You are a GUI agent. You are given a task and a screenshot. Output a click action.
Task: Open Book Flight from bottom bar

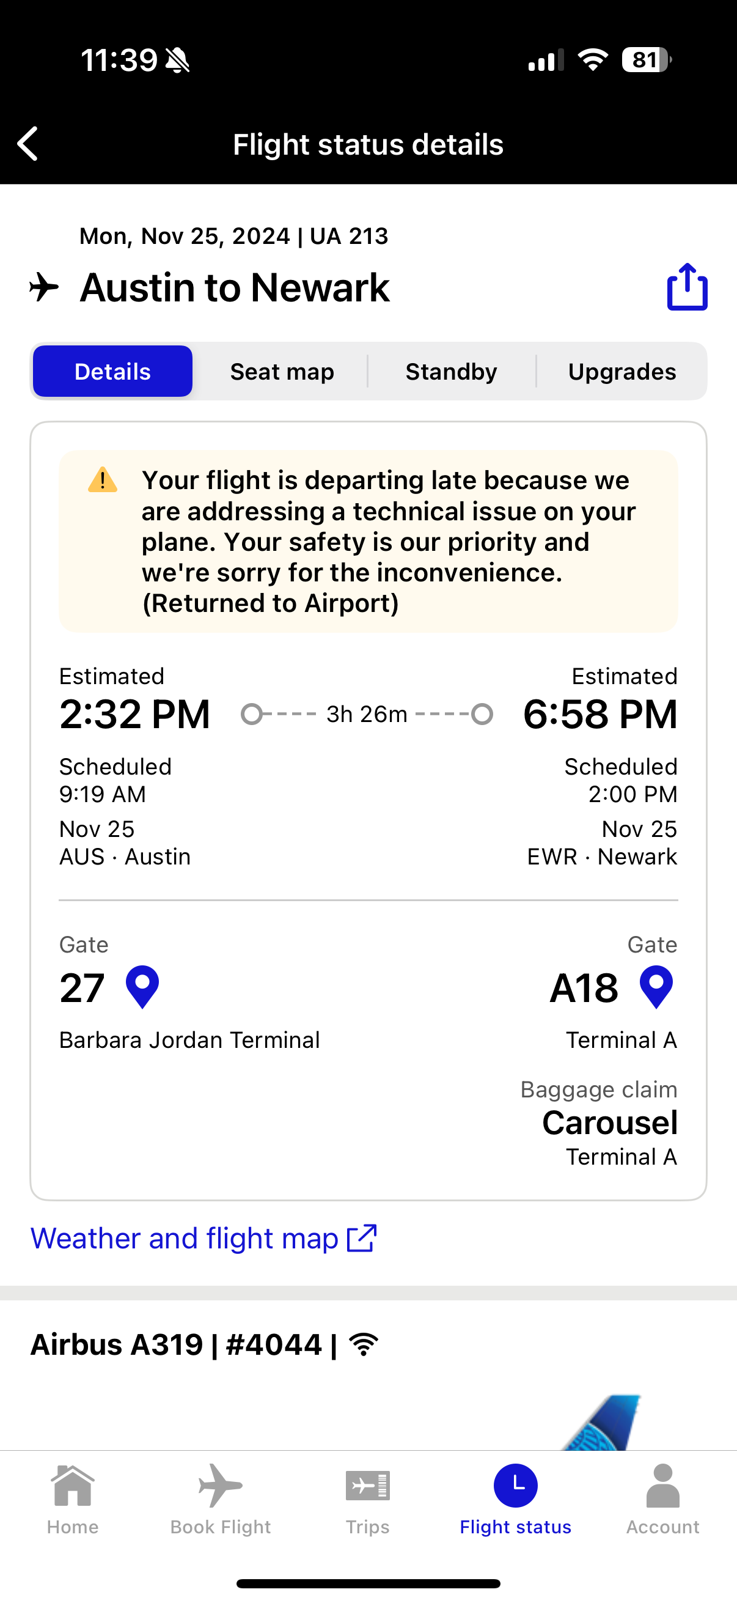220,1498
